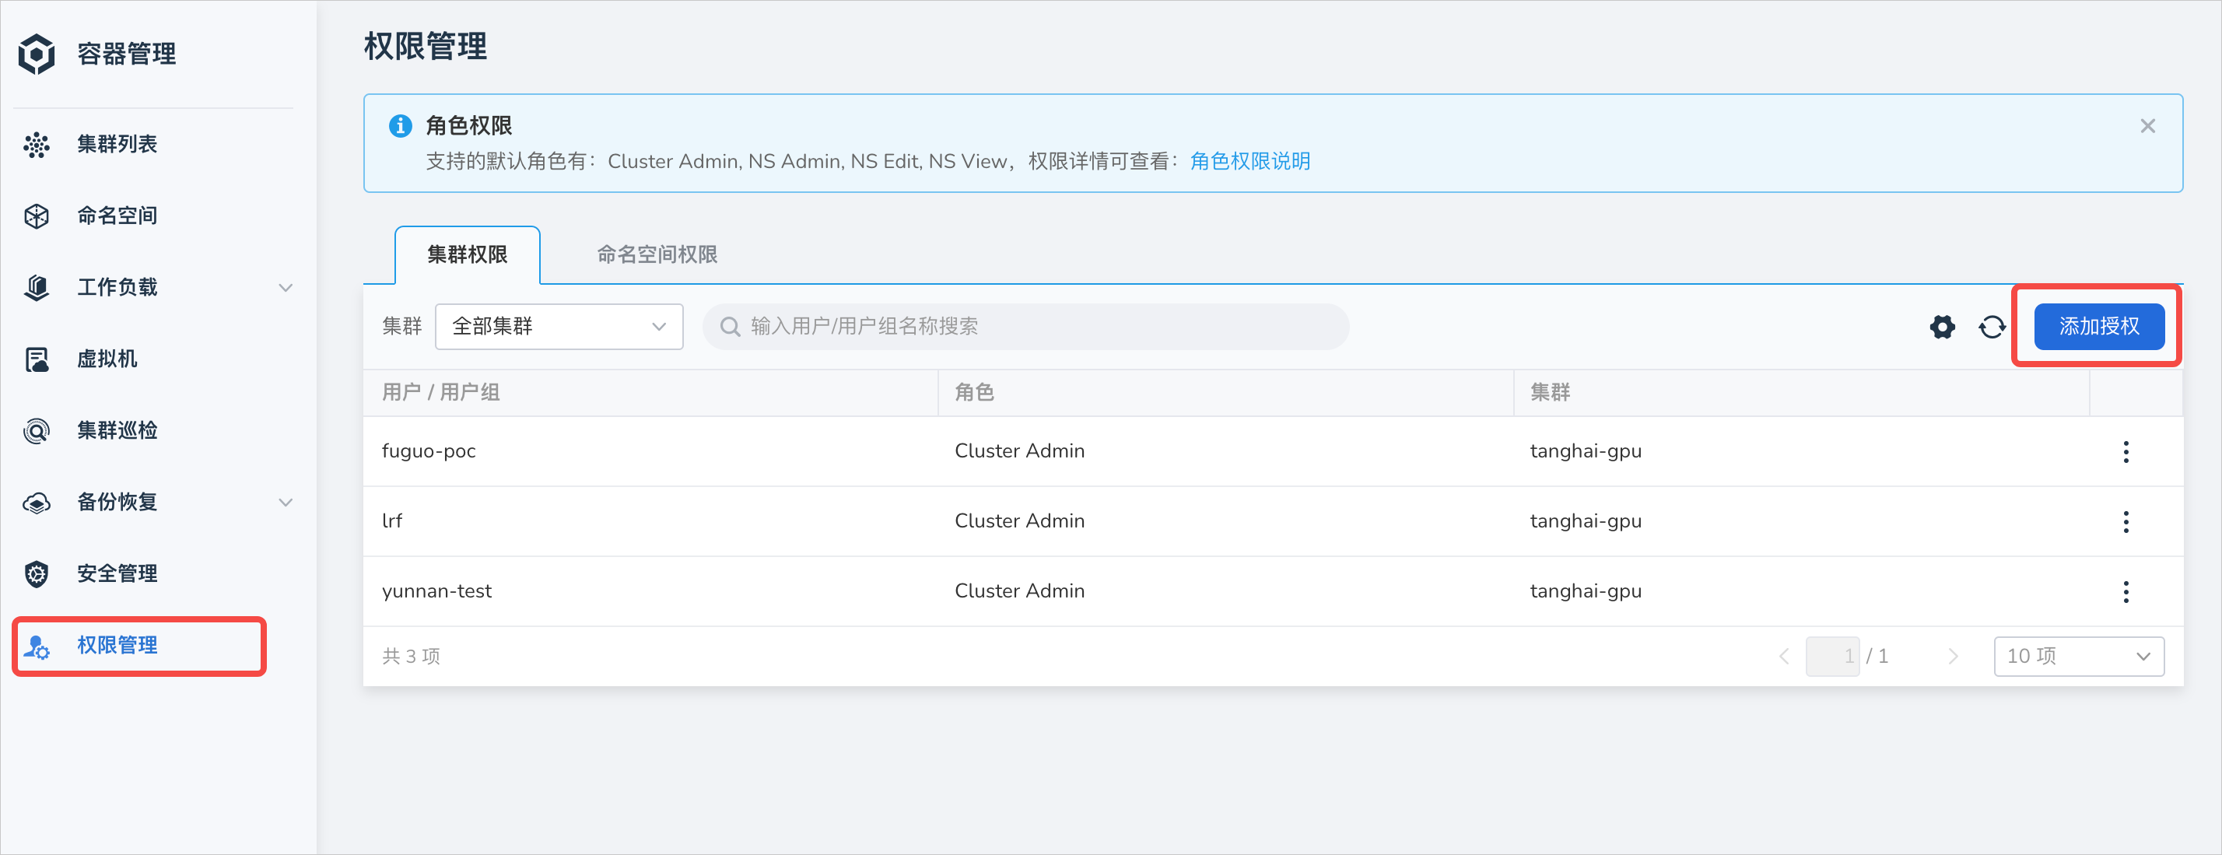Click tanghai-gpu cluster in lrf row
The width and height of the screenshot is (2222, 855).
[1586, 521]
